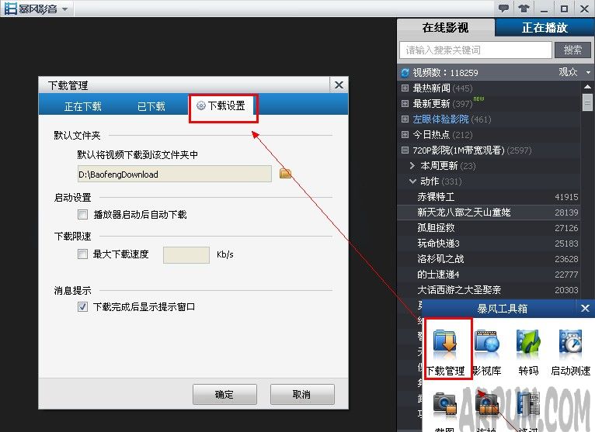The height and width of the screenshot is (432, 595).
Task: Select 玩命快递3 in the video list
Action: (x=489, y=244)
